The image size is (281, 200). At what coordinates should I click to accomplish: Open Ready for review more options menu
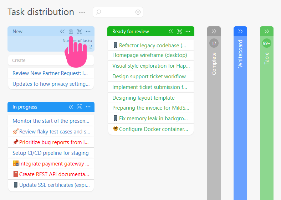pyautogui.click(x=188, y=31)
